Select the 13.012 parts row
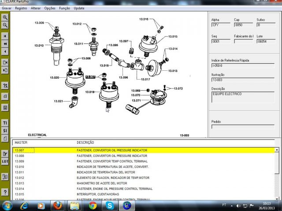 (x=143, y=178)
